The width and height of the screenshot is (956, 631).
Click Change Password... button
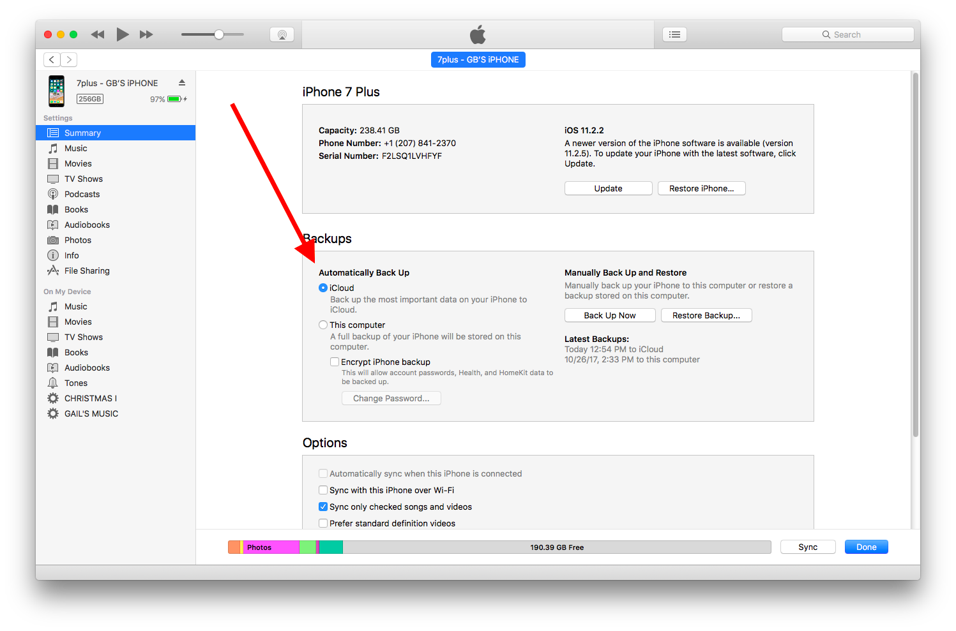click(391, 398)
